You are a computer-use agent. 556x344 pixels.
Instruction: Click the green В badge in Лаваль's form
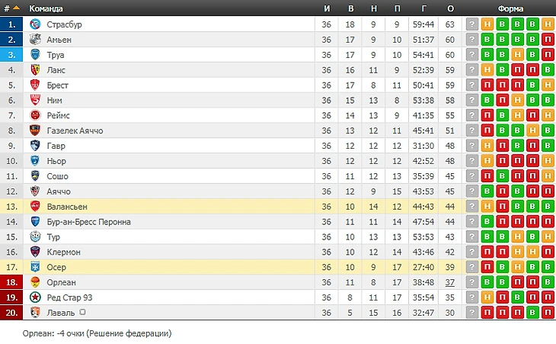coord(532,313)
